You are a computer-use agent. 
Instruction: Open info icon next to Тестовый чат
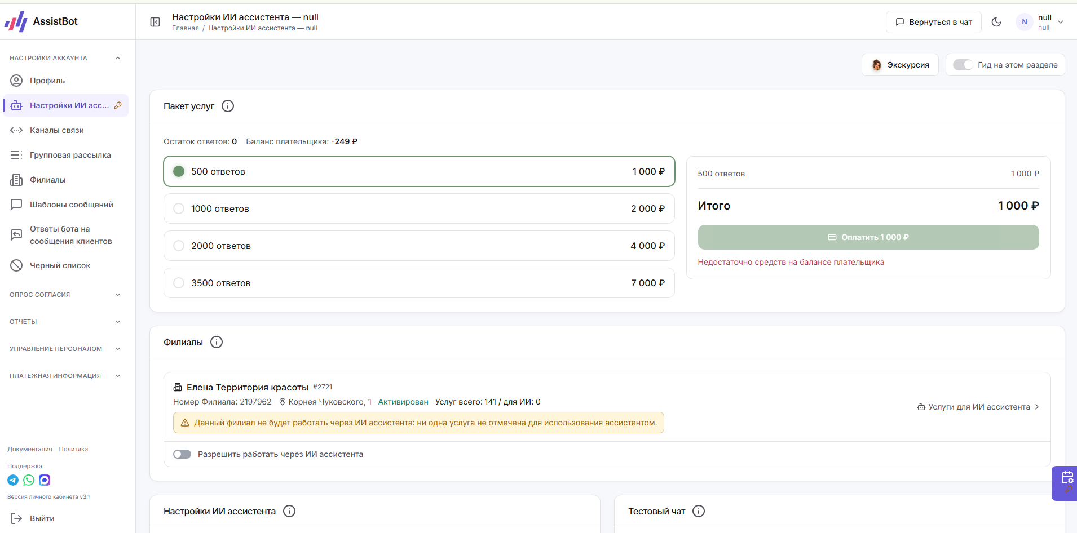click(699, 511)
